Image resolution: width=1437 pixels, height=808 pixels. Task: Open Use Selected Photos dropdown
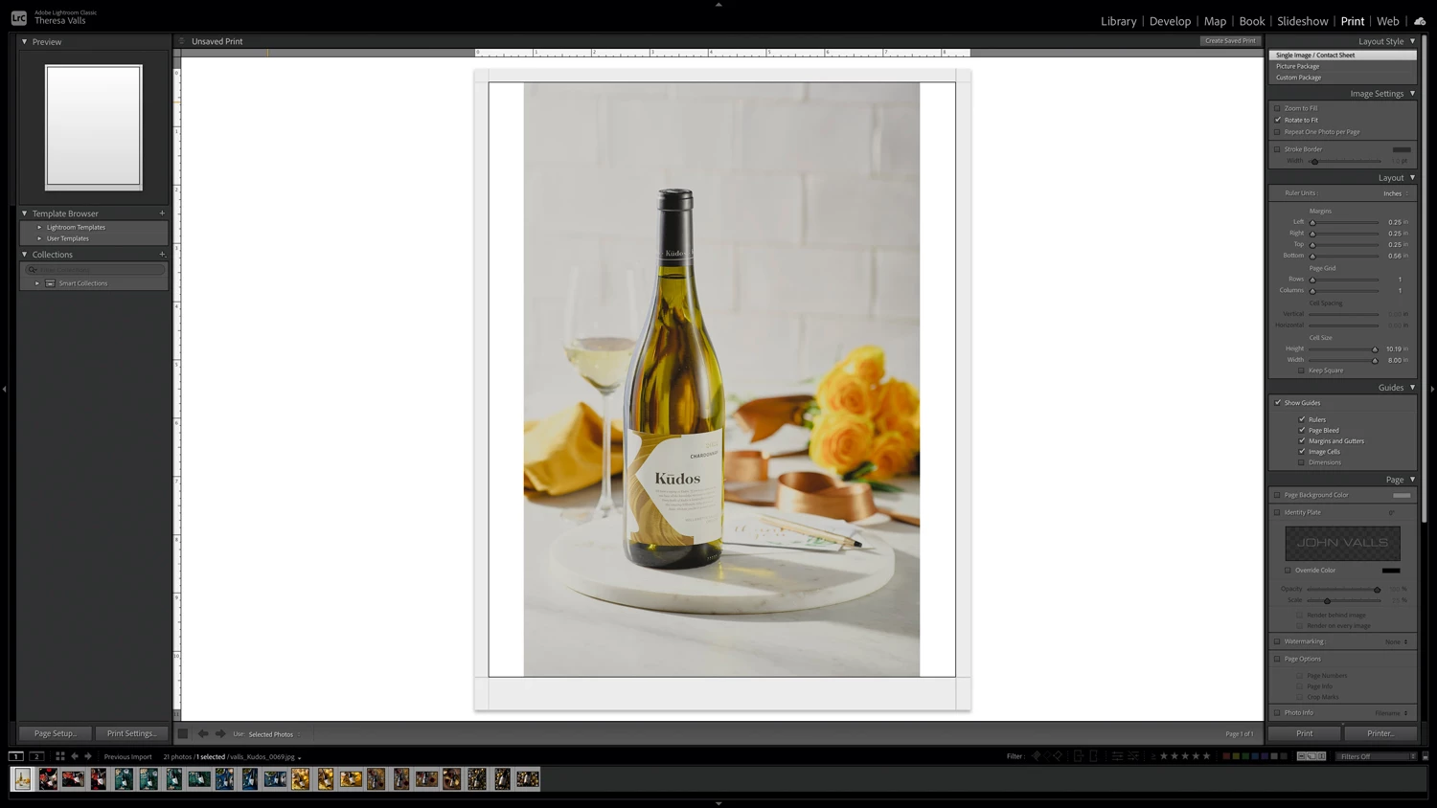[x=274, y=734]
